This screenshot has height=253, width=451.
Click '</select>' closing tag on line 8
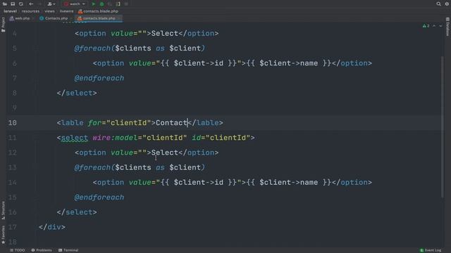(77, 93)
